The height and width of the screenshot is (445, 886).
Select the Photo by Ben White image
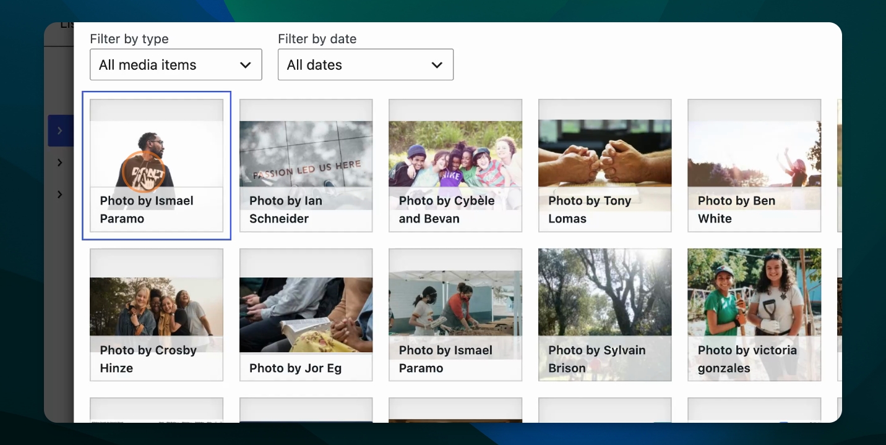click(x=754, y=166)
